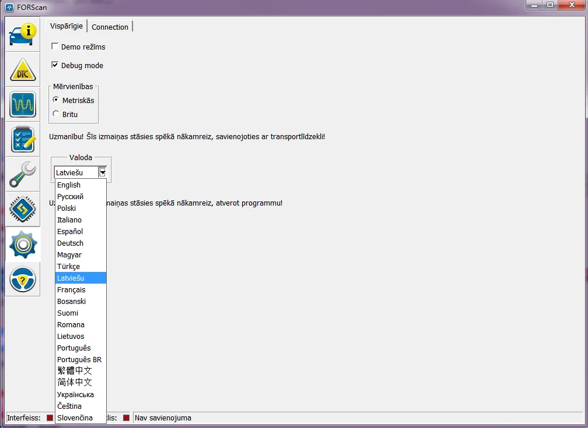588x428 pixels.
Task: Choose Français from the language list
Action: click(x=80, y=290)
